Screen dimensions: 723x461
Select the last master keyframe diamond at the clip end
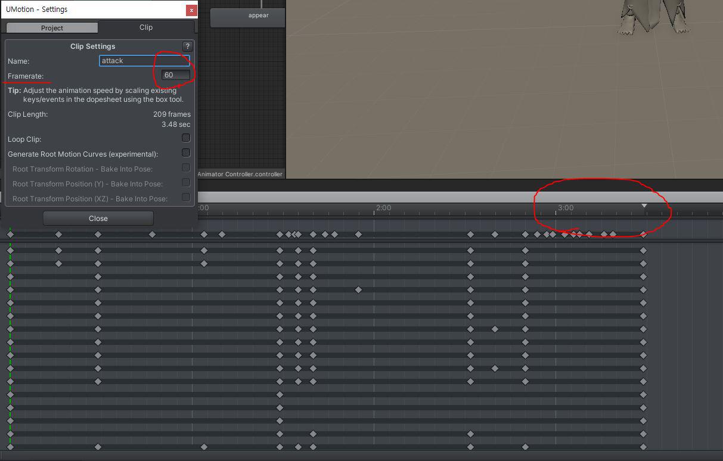pos(643,235)
